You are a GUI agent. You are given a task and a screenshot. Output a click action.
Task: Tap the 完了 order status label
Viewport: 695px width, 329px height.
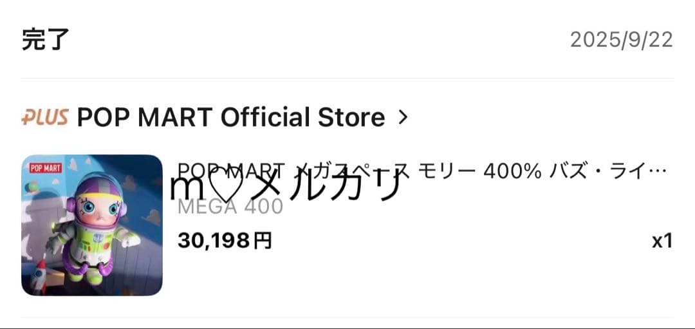tap(46, 39)
